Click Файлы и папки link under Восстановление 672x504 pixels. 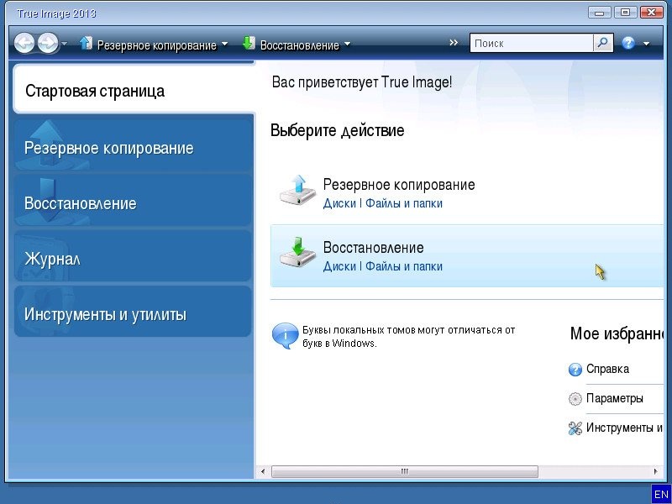pyautogui.click(x=404, y=266)
